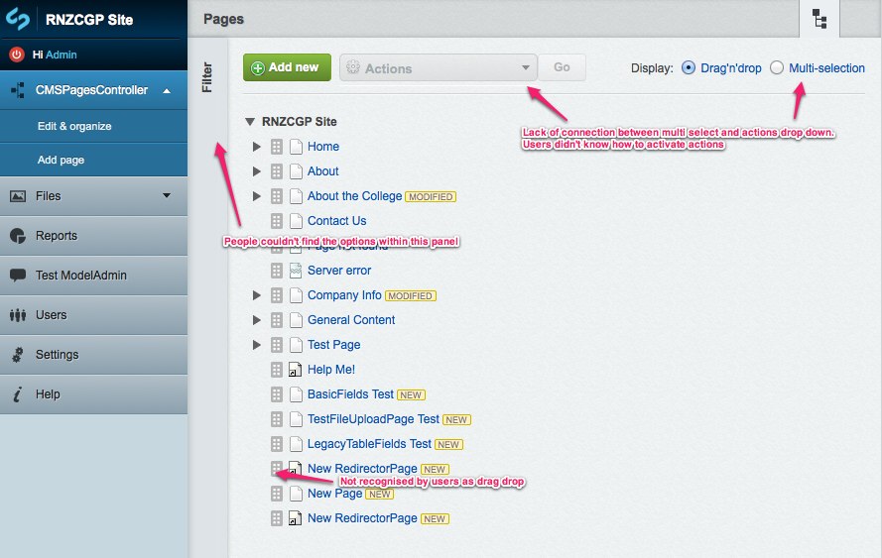
Task: Expand the About the College page
Action: [257, 196]
